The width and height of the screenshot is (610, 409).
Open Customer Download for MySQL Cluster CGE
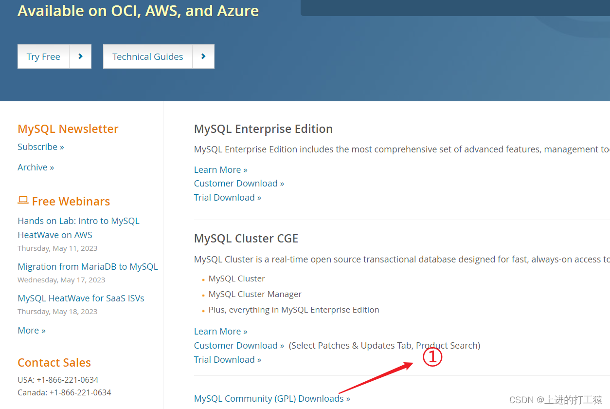(236, 345)
